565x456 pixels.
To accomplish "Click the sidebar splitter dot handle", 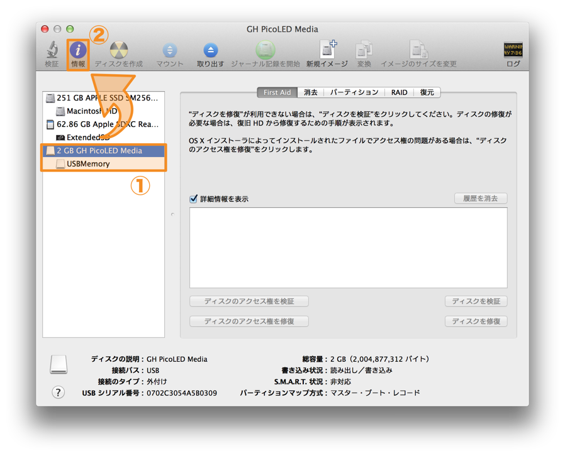I will tap(172, 215).
